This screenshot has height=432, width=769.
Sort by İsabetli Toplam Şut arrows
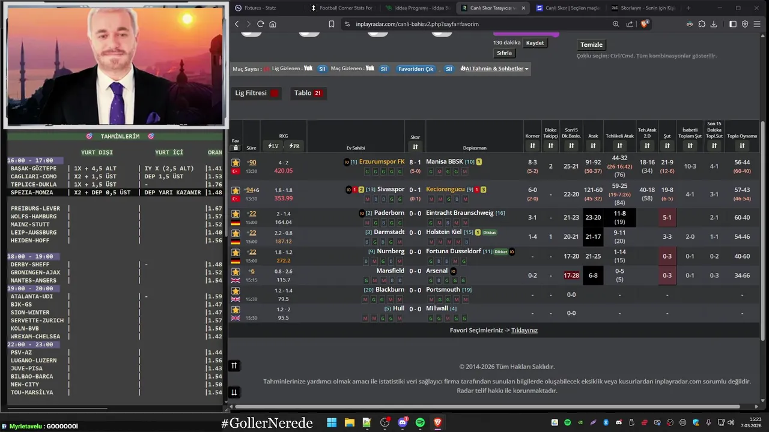tap(690, 146)
